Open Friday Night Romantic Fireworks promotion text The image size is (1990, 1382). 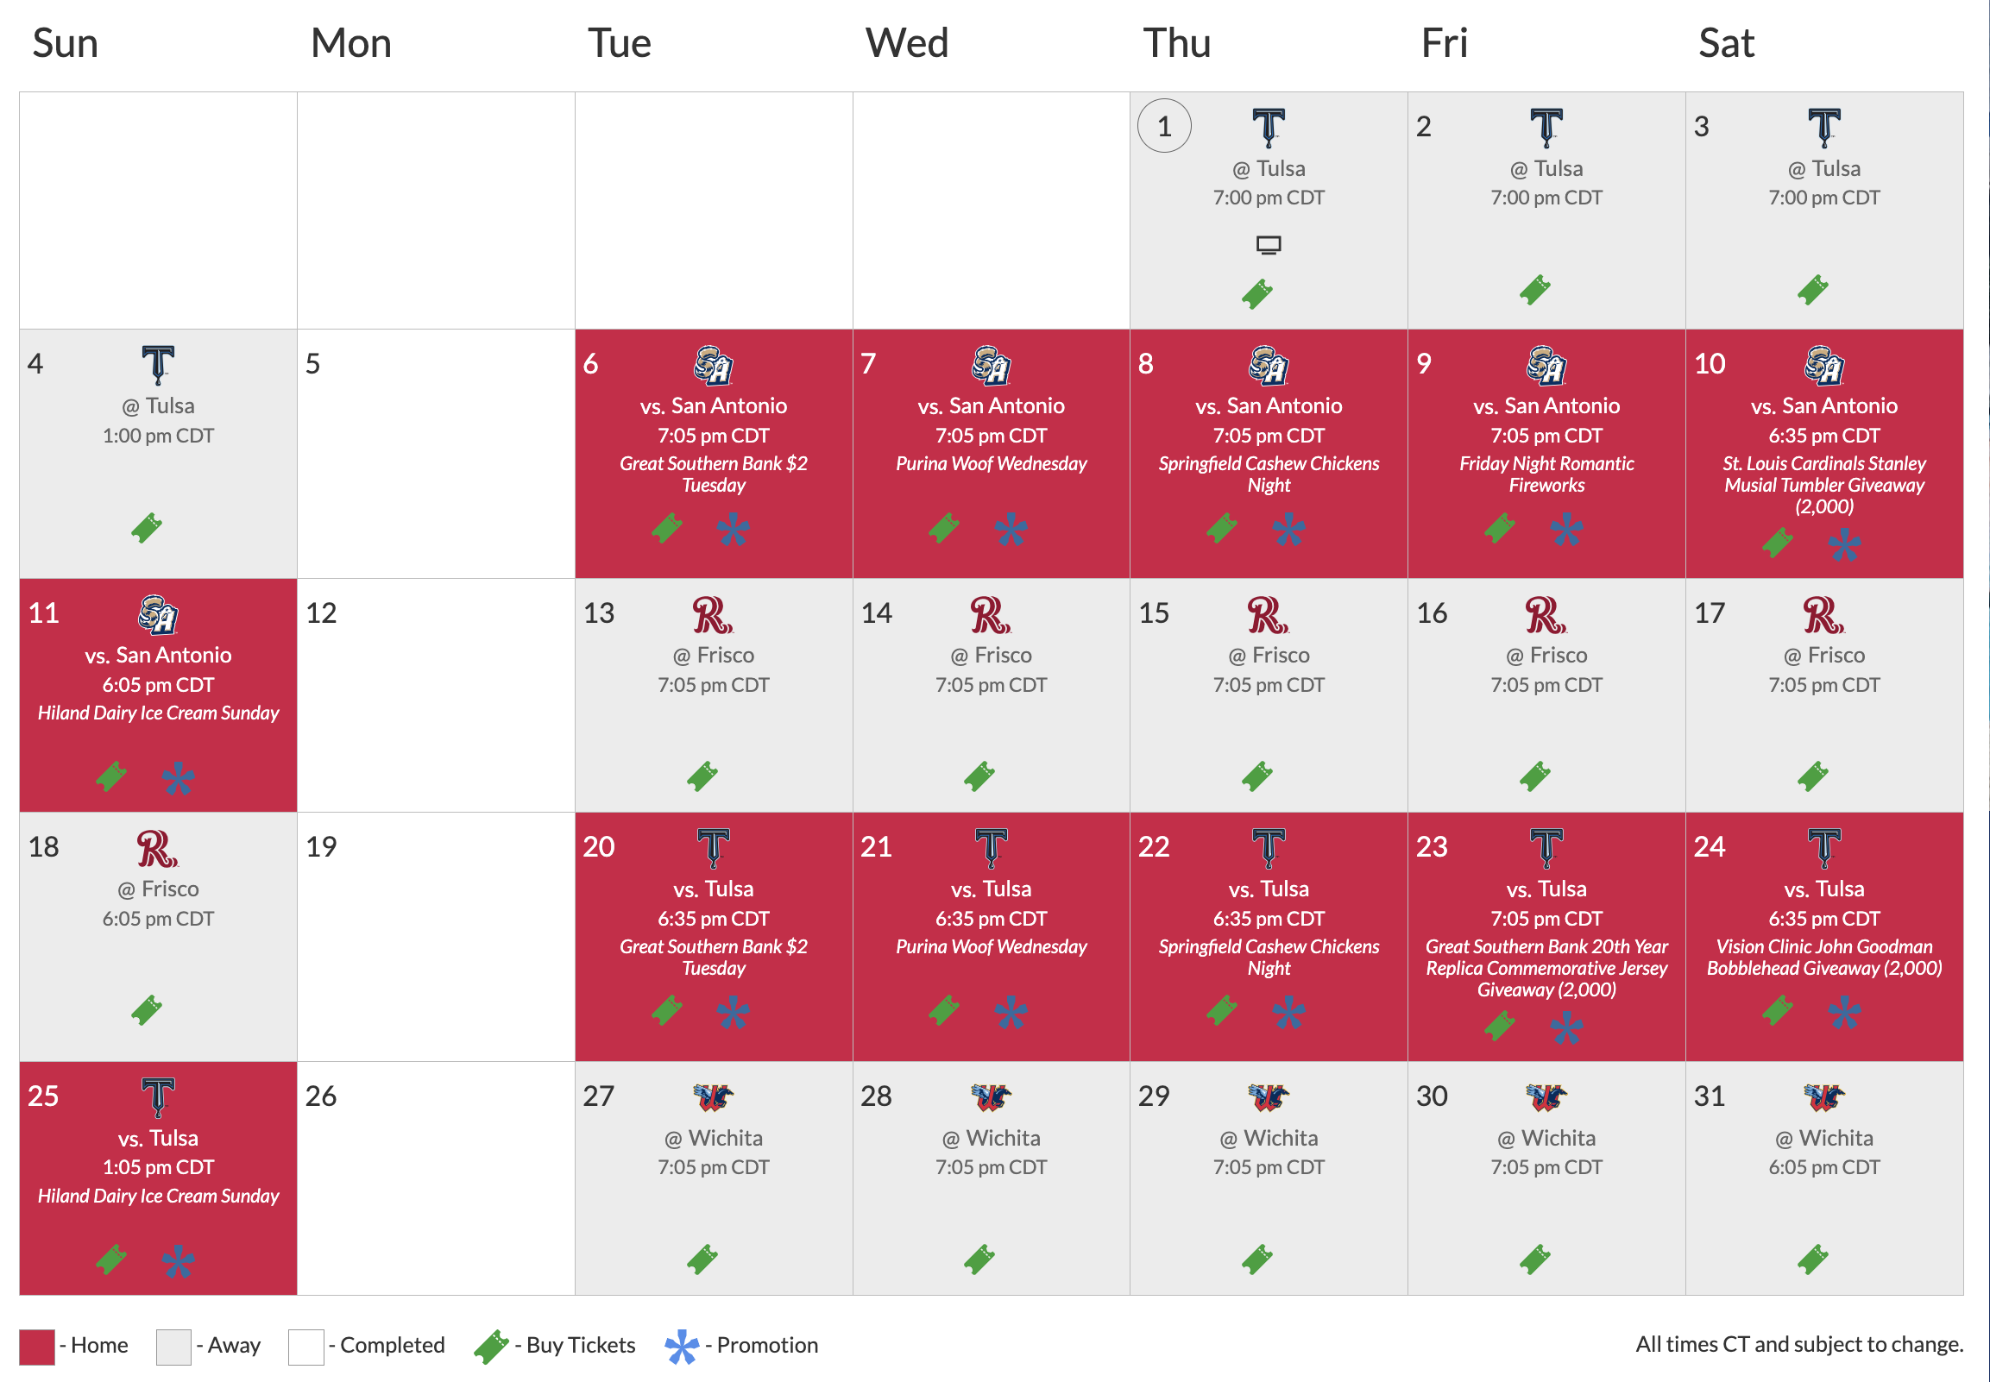(1546, 474)
